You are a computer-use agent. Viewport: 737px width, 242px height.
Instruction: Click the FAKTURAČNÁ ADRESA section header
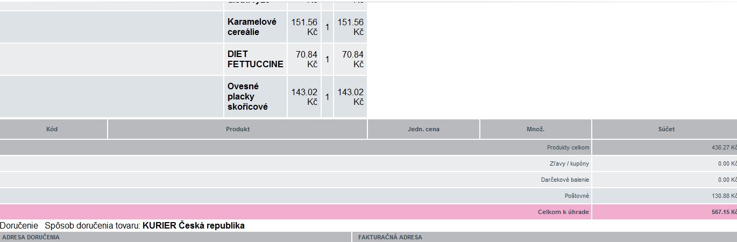(390, 237)
